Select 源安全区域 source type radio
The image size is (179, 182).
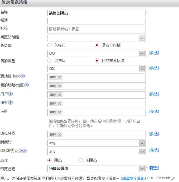97,45
